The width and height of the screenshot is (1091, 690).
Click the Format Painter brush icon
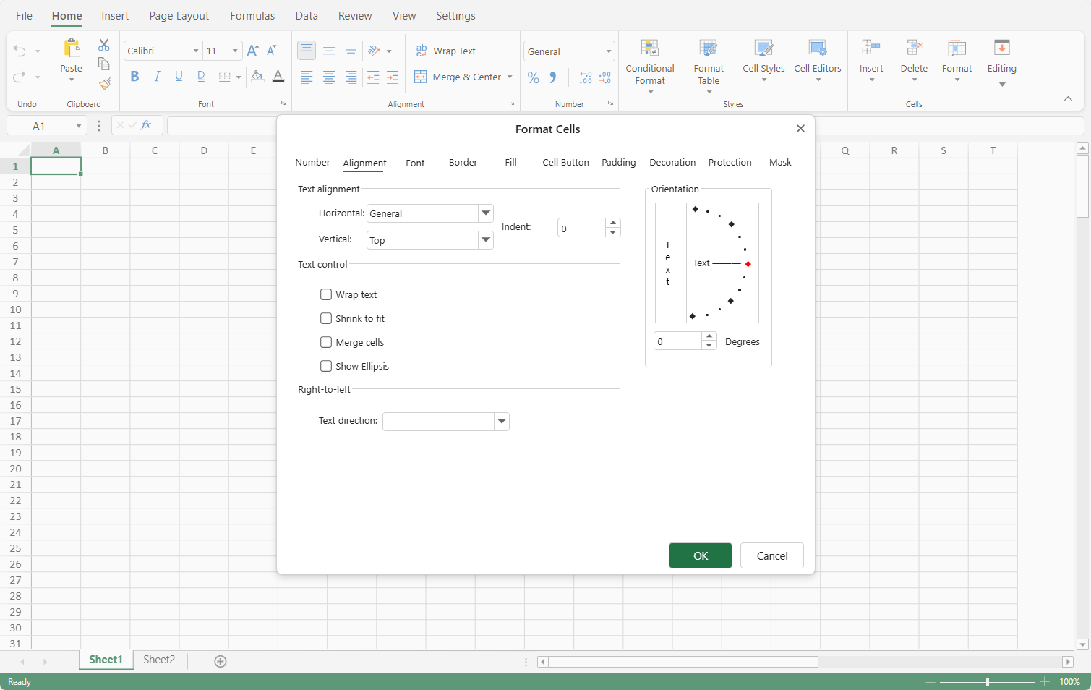pos(105,84)
